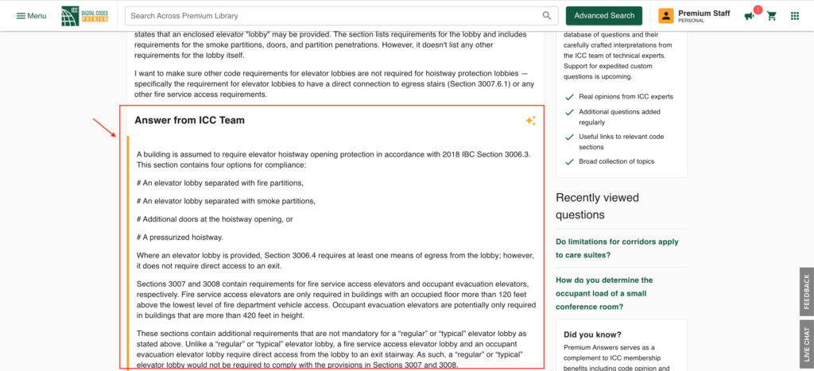This screenshot has height=371, width=814.
Task: Open Advanced Search
Action: click(x=604, y=16)
